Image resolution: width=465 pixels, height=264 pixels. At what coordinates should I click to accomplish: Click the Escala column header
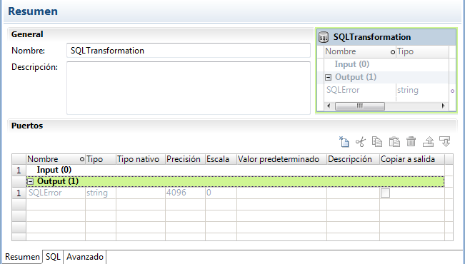pos(221,159)
